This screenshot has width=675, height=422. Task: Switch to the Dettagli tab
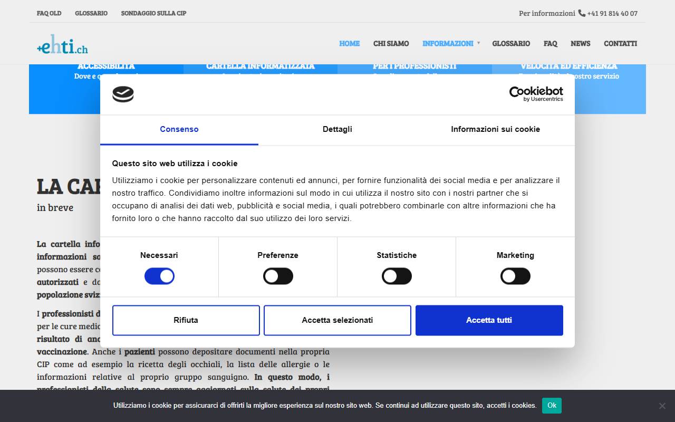337,129
